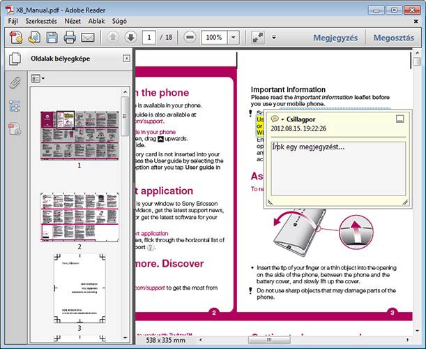Click the yellow highlighted text annotation
Image resolution: width=426 pixels, height=349 pixels.
tap(260, 126)
